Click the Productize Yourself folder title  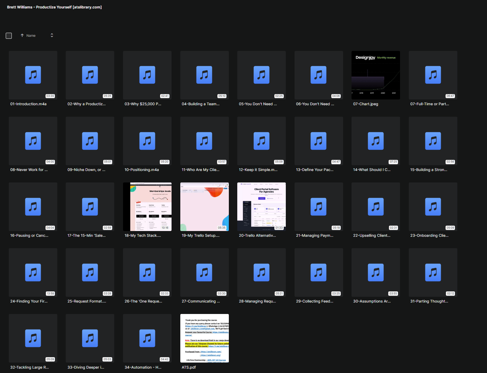point(54,7)
